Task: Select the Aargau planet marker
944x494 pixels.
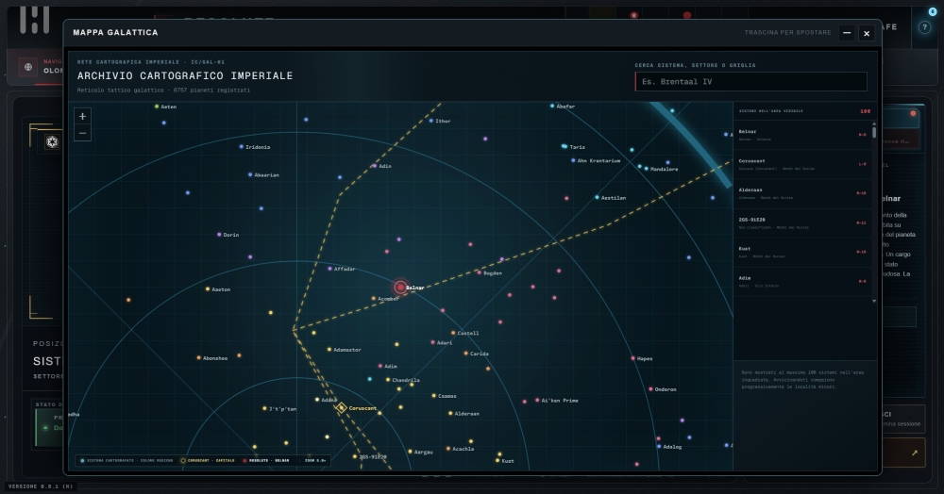Action: point(410,452)
